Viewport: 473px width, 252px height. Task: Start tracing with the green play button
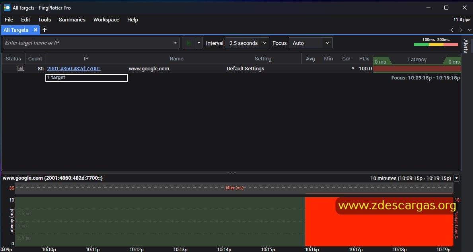pyautogui.click(x=189, y=43)
